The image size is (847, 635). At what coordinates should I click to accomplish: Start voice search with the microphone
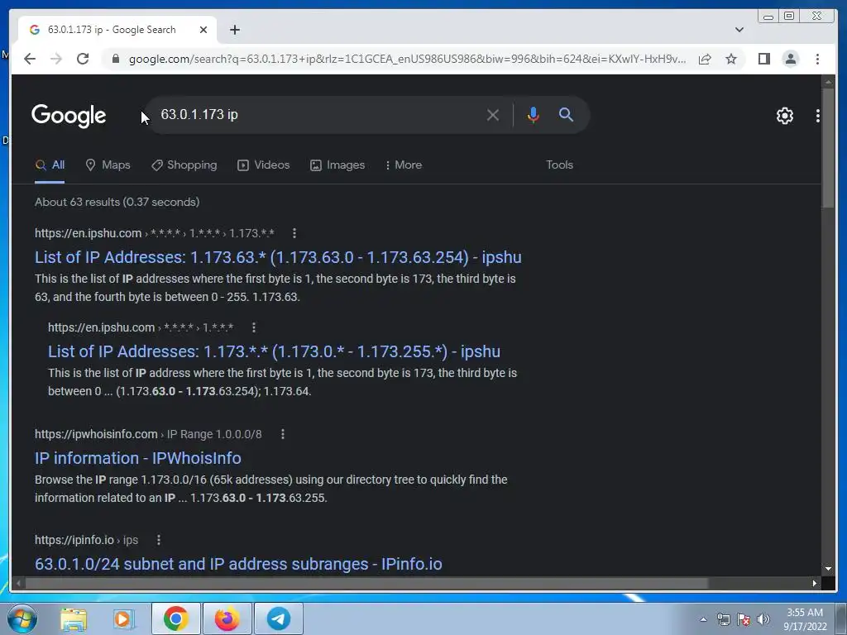[533, 115]
